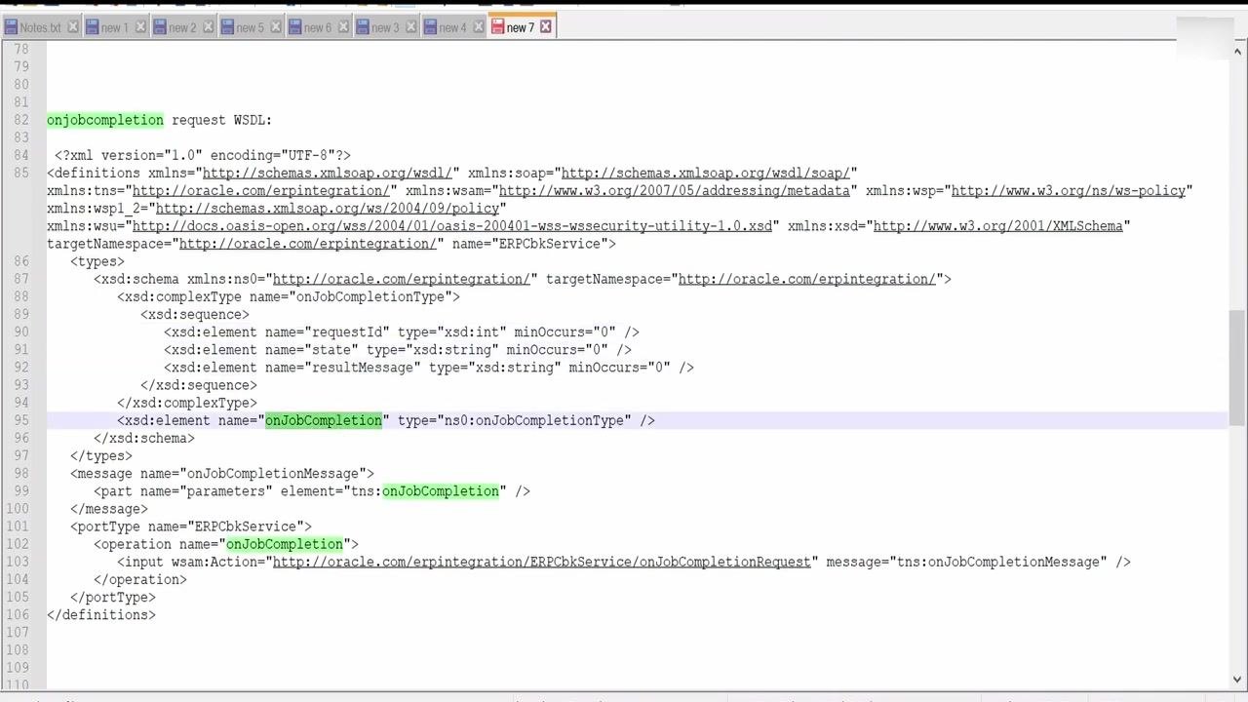
Task: Open the new 3 tab
Action: tap(385, 27)
